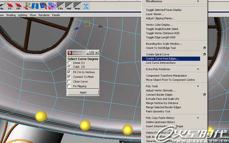The image size is (229, 143).
Task: Open the Orient To Vert/Edge Tool option box
Action: [x=204, y=48]
